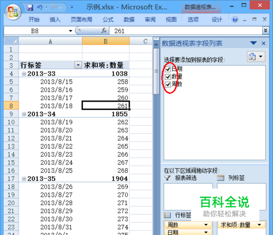Uncheck the 日期 field checkbox
This screenshot has height=235, width=273.
click(x=168, y=69)
